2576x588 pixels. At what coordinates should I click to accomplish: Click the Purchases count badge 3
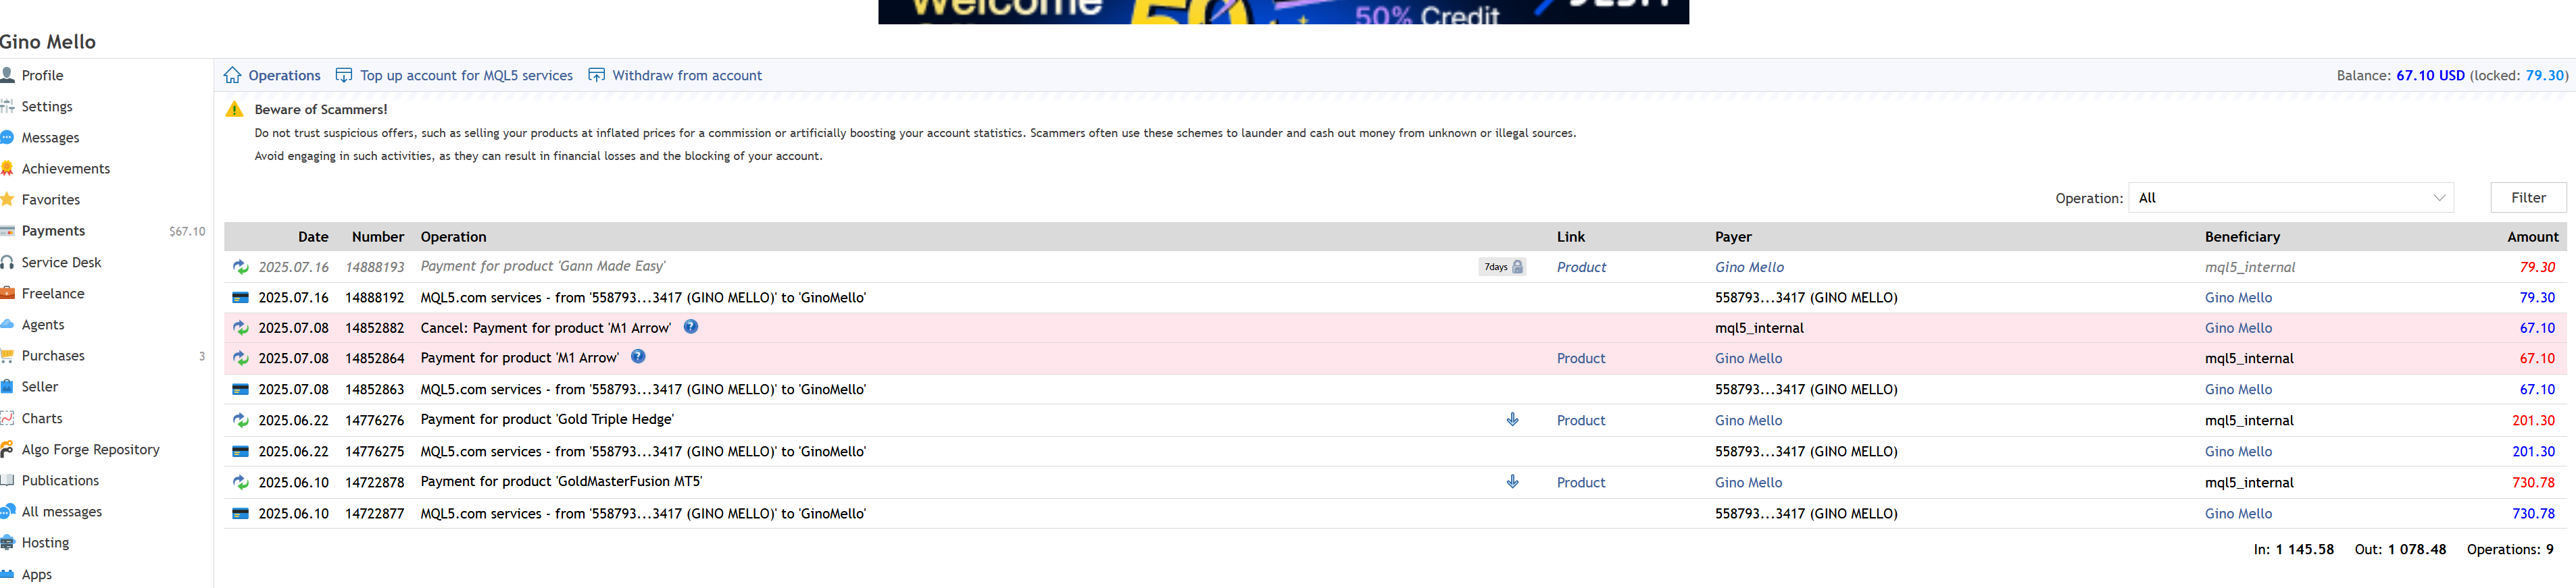[x=202, y=355]
